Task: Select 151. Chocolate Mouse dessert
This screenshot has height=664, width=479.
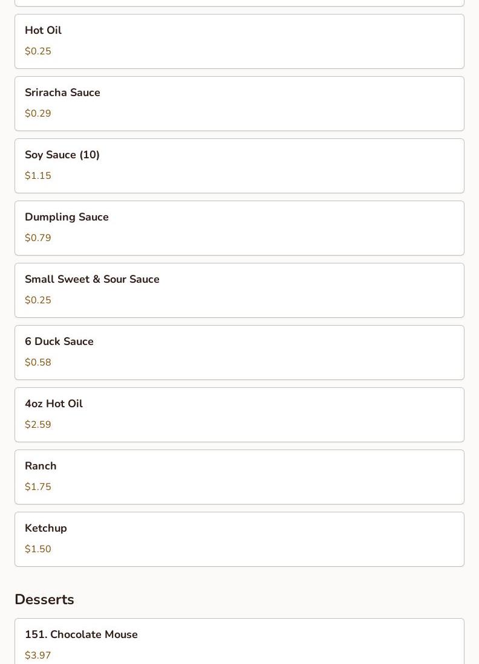Action: (239, 641)
